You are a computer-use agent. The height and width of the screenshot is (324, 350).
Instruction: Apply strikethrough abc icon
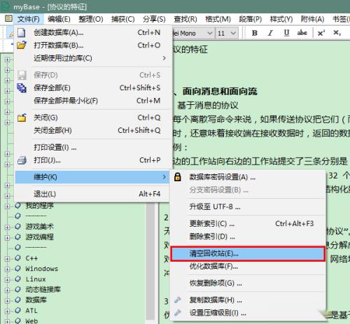(x=302, y=33)
